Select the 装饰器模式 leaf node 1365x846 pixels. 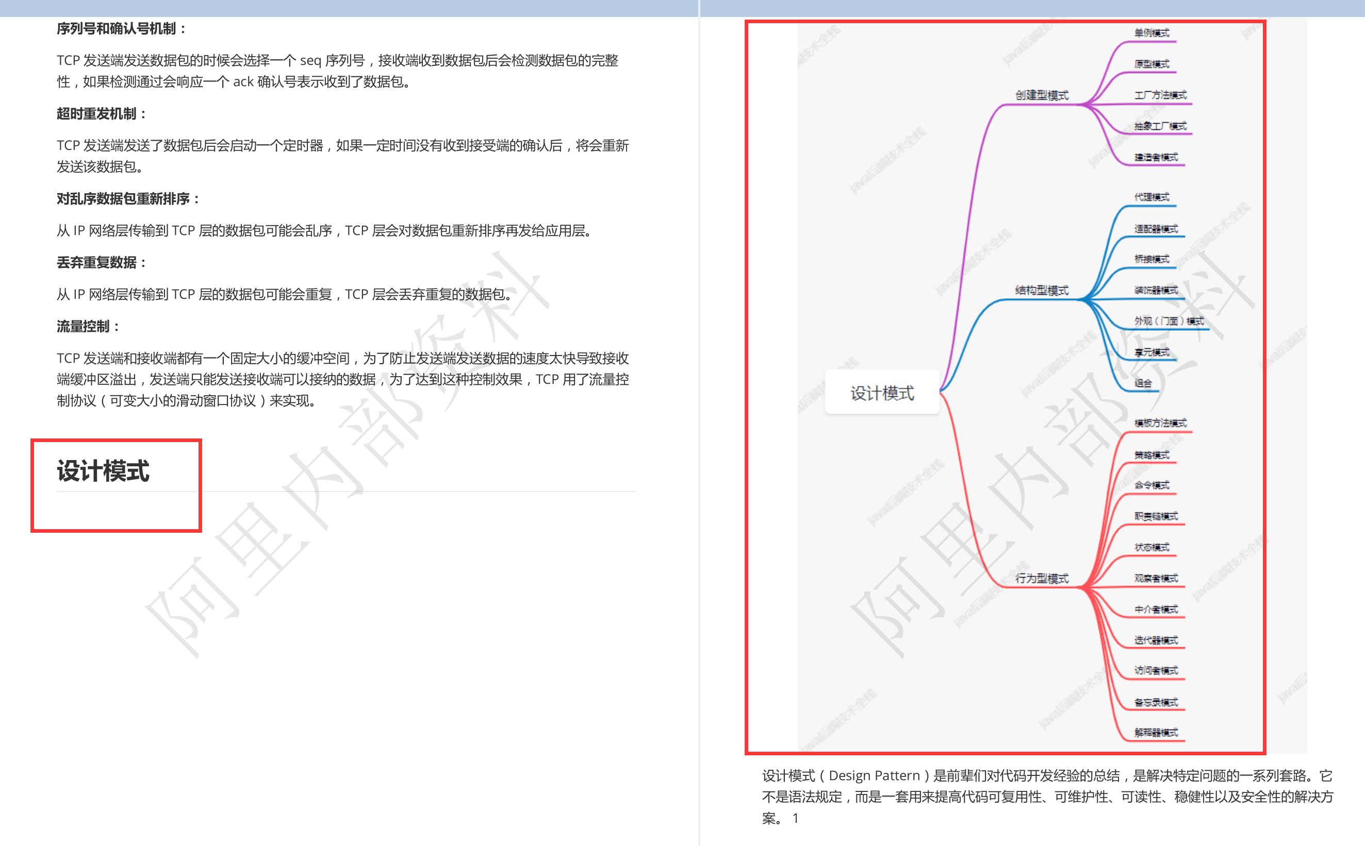coord(1156,291)
